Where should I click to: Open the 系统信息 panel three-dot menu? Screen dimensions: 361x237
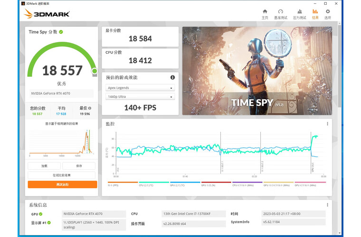327,205
